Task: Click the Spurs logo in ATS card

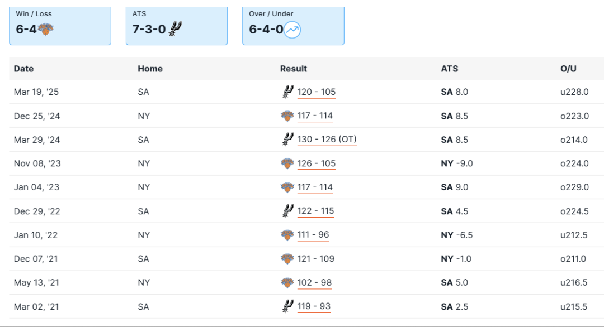Action: pos(176,29)
